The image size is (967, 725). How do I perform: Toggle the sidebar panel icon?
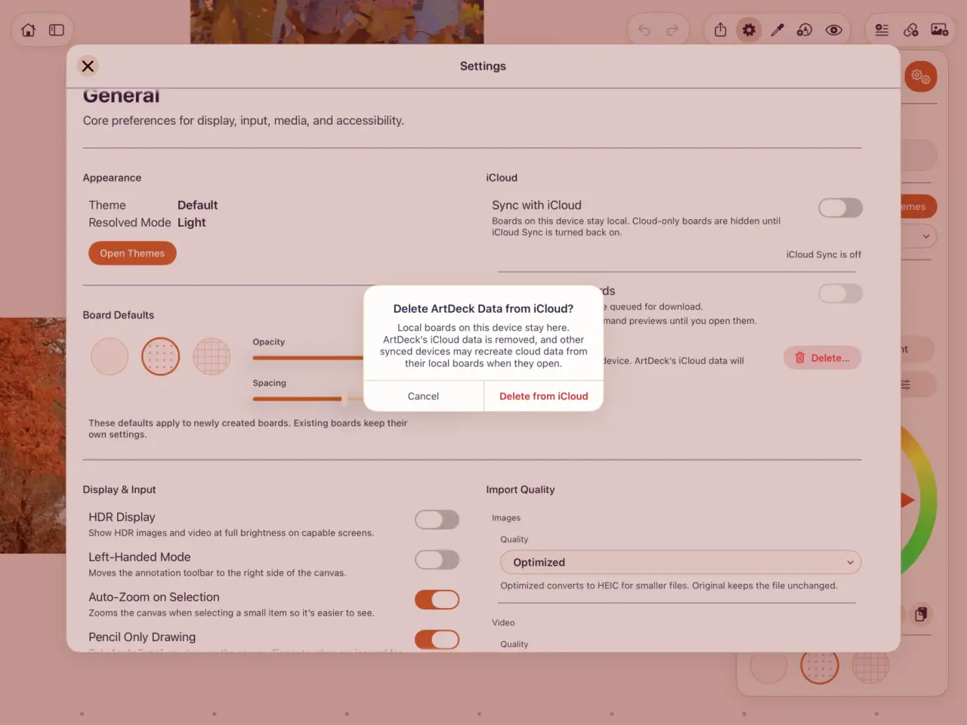click(x=57, y=30)
